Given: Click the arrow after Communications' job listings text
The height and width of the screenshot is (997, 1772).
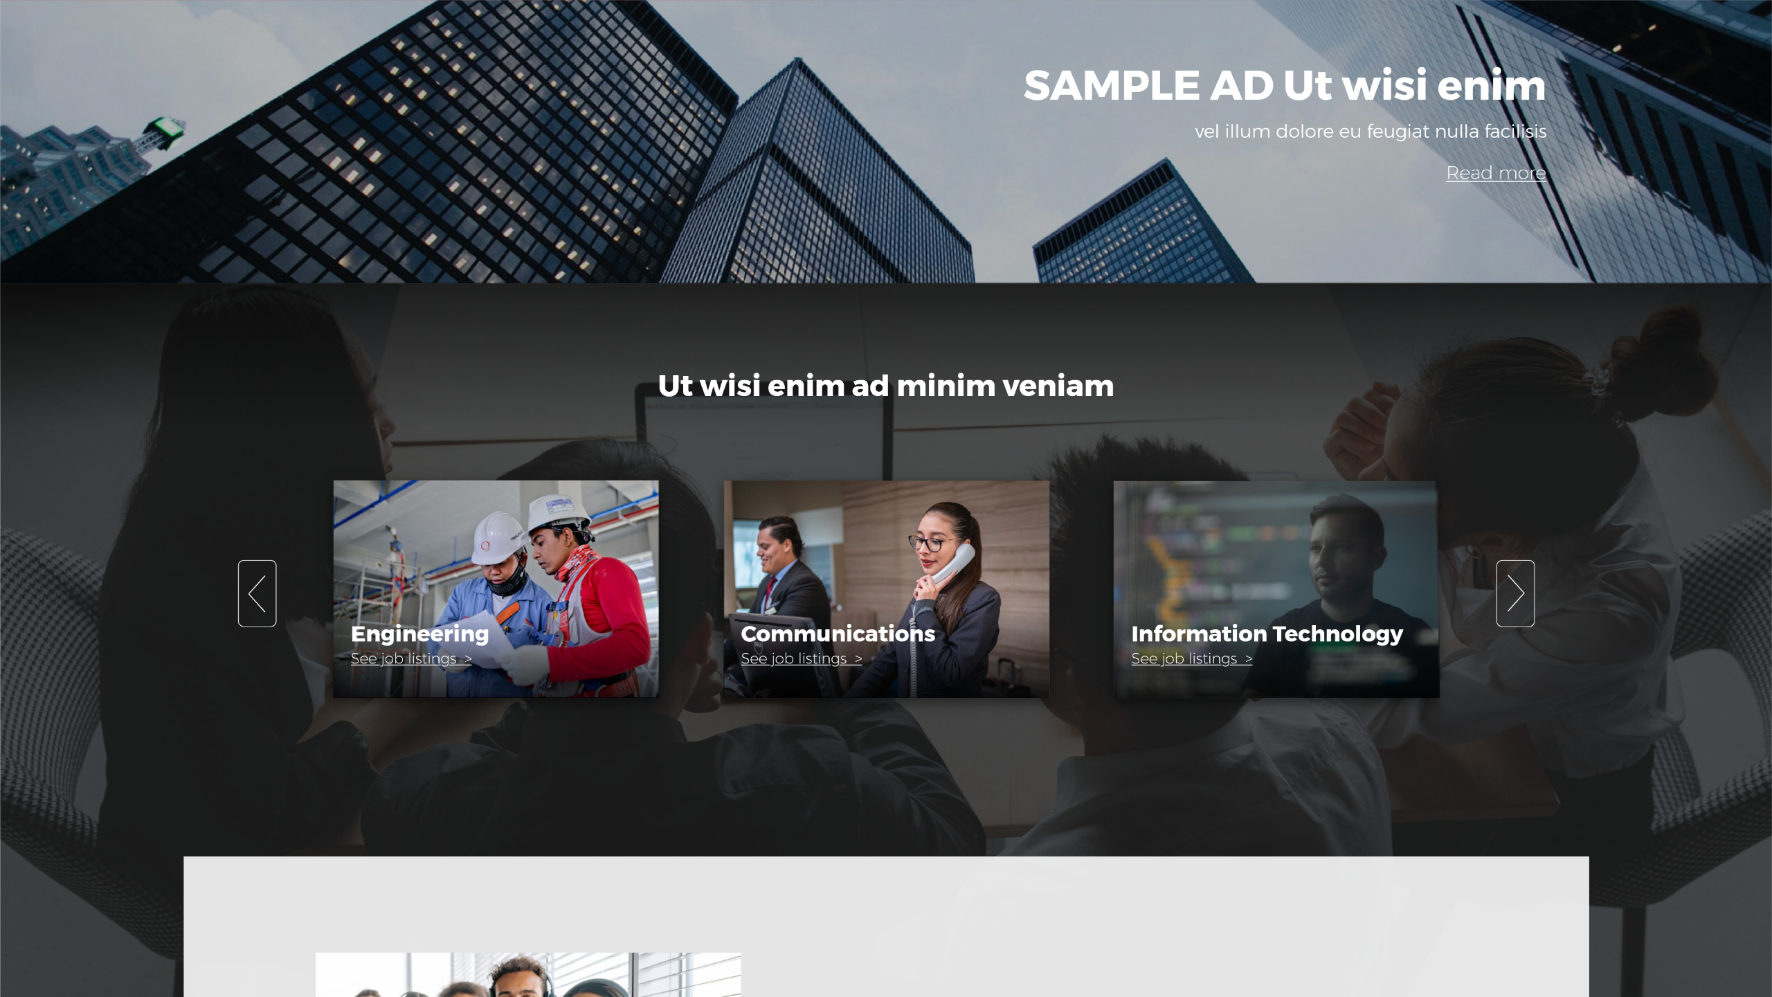Looking at the screenshot, I should [858, 659].
